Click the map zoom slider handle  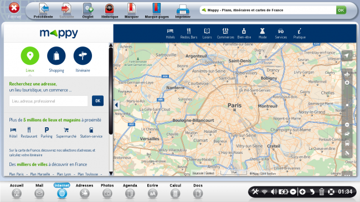pyautogui.click(x=347, y=105)
